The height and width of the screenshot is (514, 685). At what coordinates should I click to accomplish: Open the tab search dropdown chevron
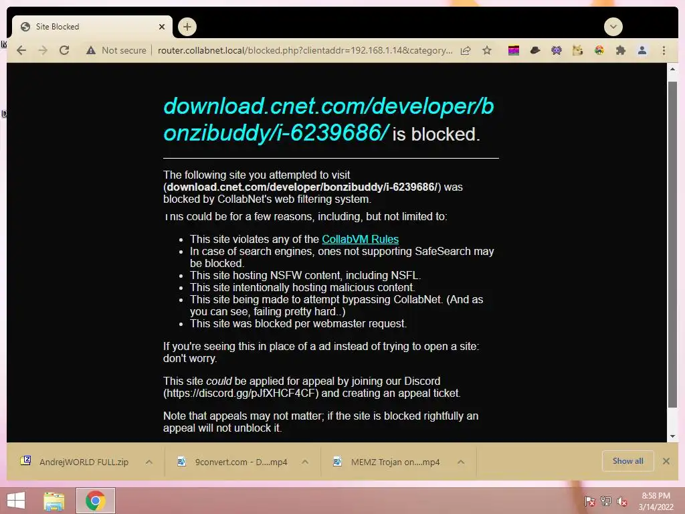[613, 27]
